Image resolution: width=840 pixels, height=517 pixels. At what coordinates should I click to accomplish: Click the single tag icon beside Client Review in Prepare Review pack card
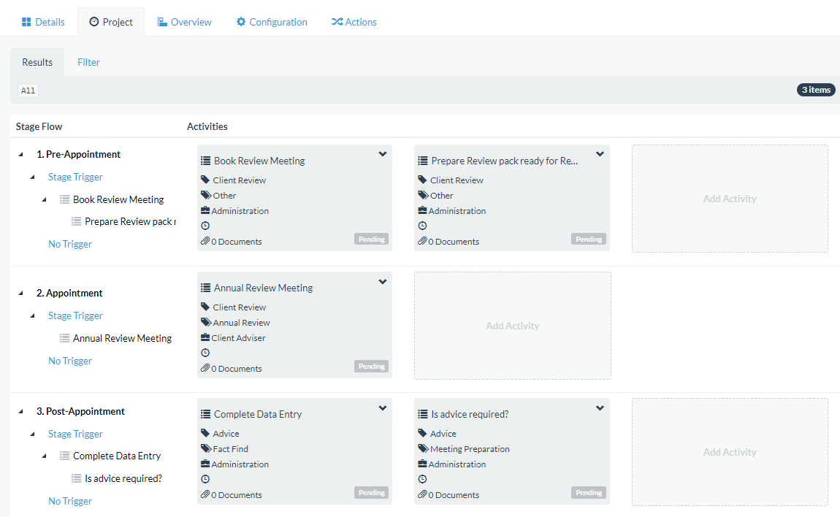click(x=422, y=180)
